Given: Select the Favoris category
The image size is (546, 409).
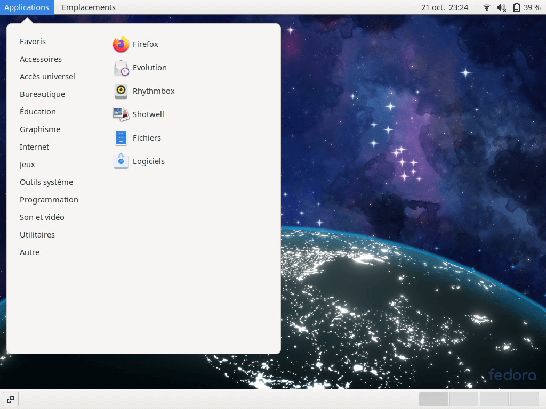Looking at the screenshot, I should (33, 42).
